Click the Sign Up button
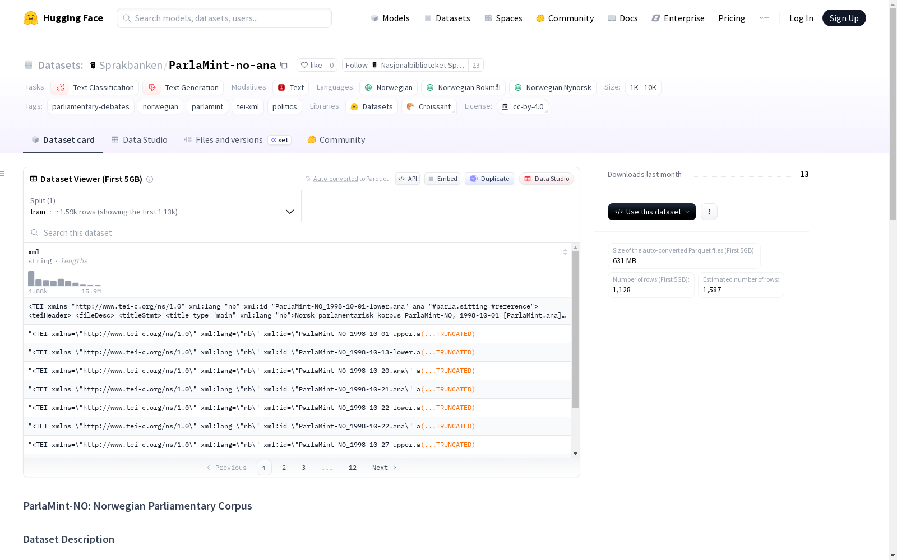 pos(844,18)
